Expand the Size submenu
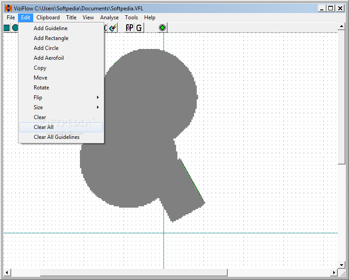 61,107
